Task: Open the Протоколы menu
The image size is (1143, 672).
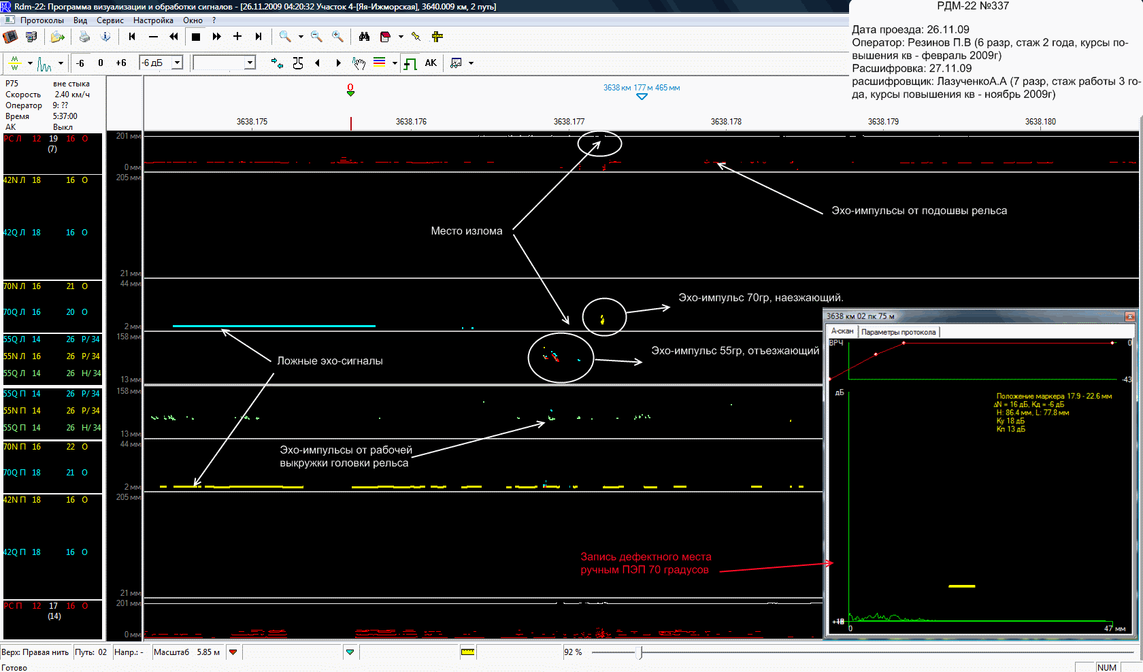Action: pyautogui.click(x=42, y=20)
